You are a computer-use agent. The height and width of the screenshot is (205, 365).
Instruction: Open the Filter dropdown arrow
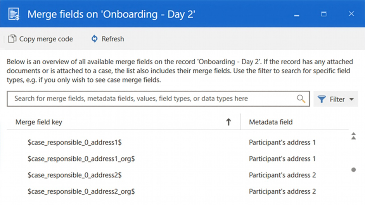pos(351,99)
